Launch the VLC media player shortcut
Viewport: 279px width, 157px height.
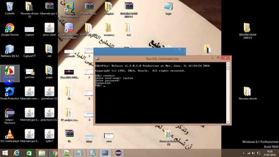pos(10,136)
